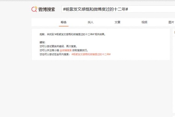Click the Weibo search magnifier logo
Viewport: 175px width, 117px height.
pyautogui.click(x=34, y=9)
